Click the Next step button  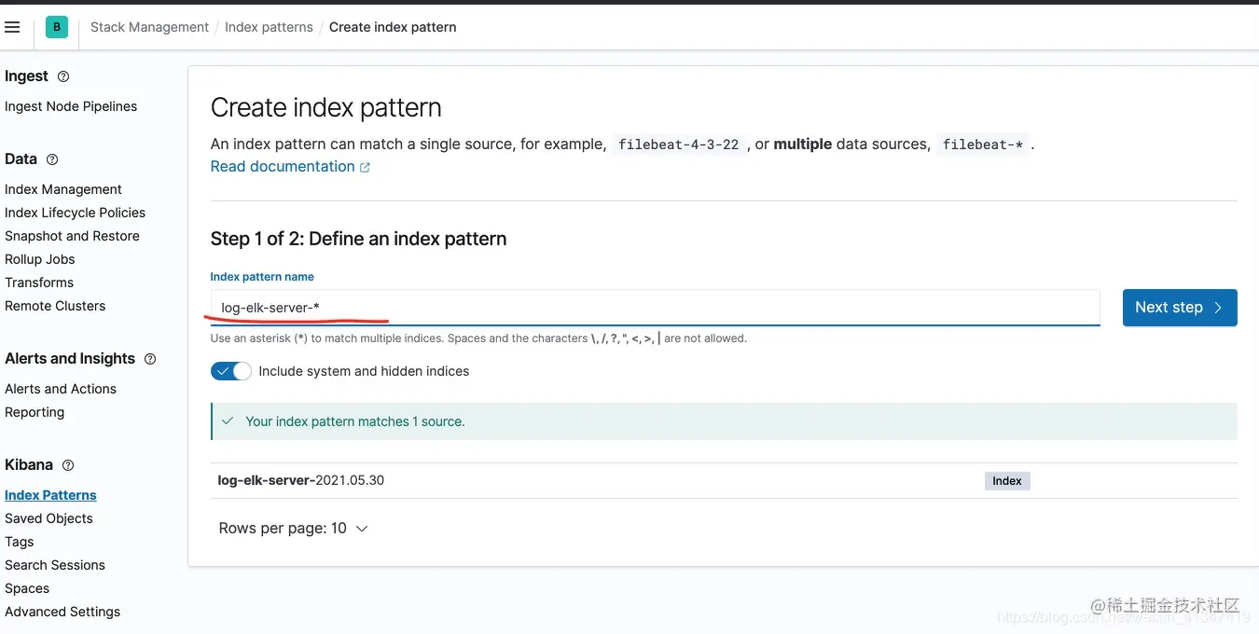(1180, 308)
